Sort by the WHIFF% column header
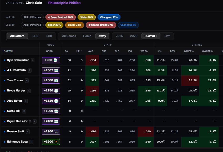 pyautogui.click(x=189, y=51)
